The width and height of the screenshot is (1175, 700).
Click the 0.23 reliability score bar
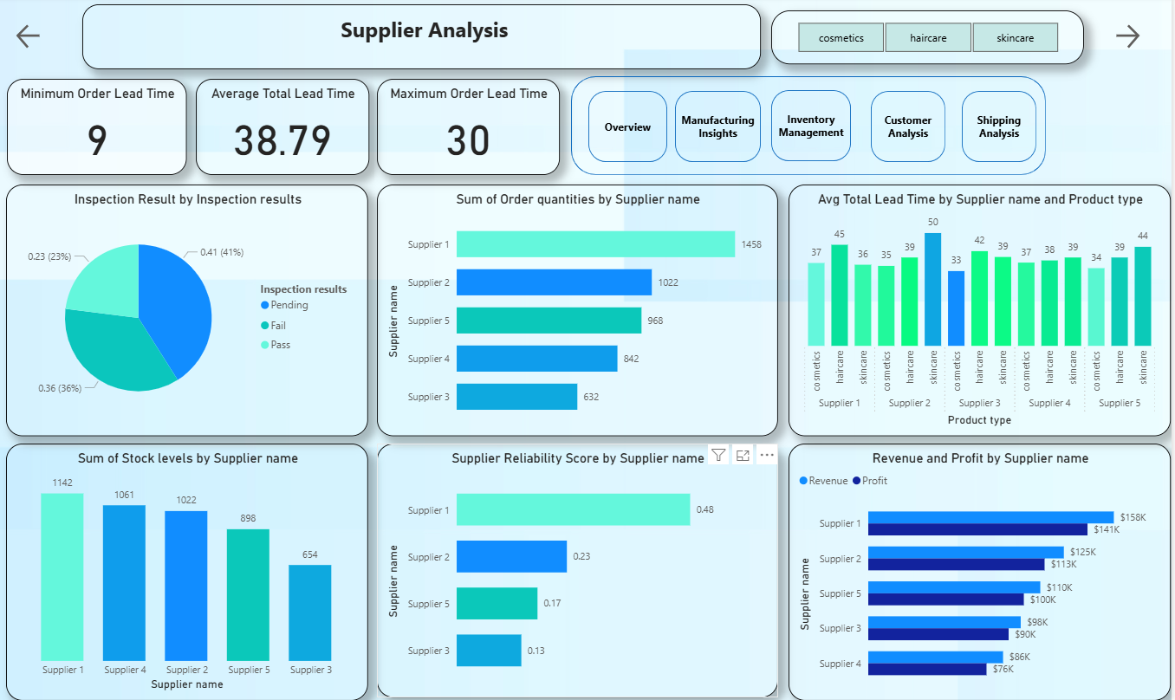tap(511, 556)
